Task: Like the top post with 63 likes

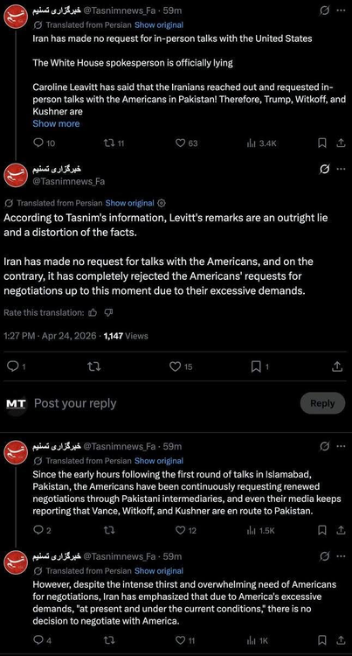Action: click(x=186, y=143)
